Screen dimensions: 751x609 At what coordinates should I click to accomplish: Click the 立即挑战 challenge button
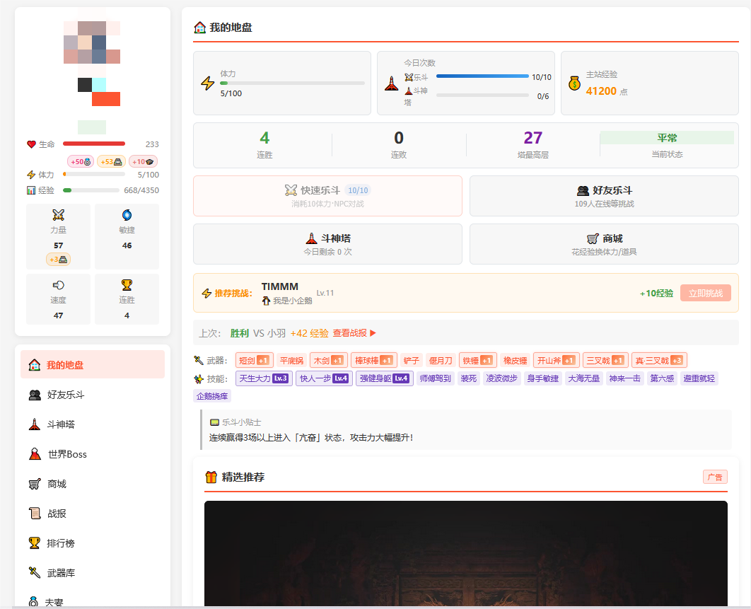705,292
